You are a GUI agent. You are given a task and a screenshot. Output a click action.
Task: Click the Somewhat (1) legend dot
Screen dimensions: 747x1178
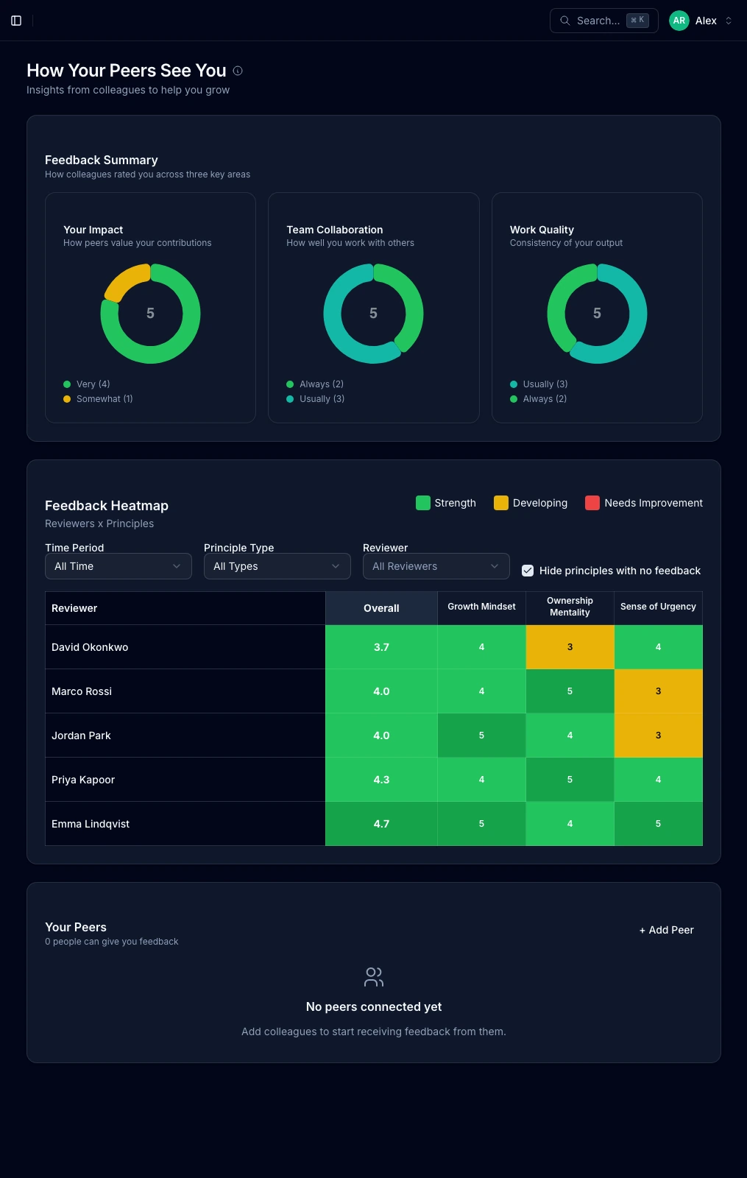pos(67,399)
